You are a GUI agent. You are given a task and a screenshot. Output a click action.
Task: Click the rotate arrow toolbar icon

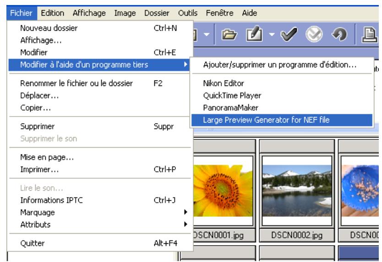coord(339,34)
